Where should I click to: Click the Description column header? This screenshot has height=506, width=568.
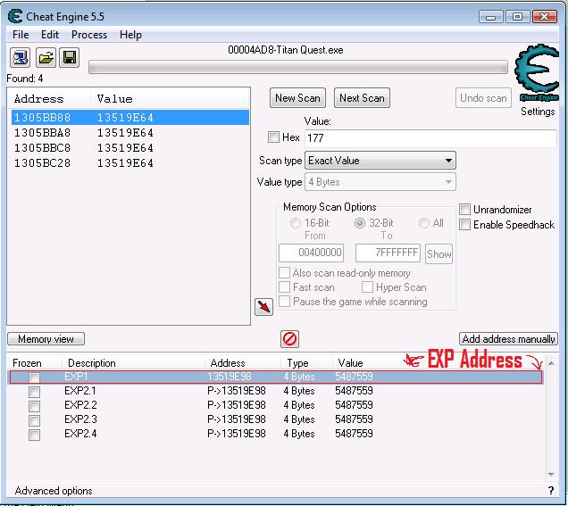(x=92, y=363)
